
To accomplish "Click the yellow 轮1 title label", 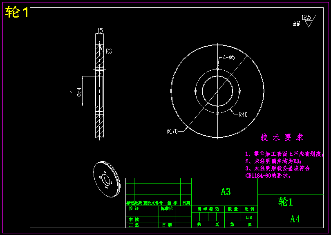I will click(x=17, y=12).
